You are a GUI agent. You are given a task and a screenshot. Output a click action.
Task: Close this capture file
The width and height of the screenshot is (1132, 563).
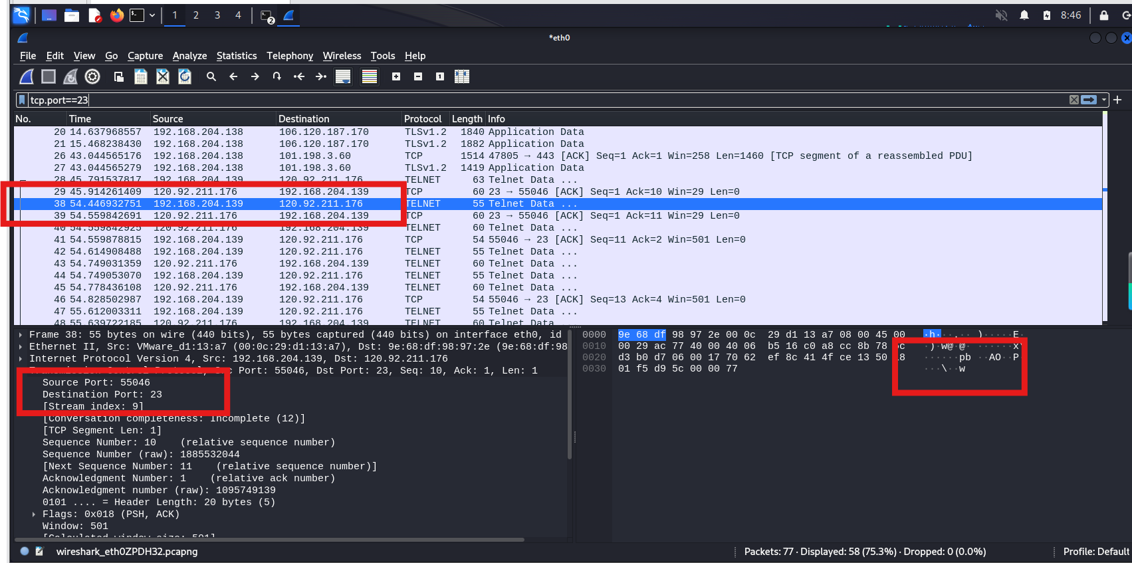(x=163, y=76)
